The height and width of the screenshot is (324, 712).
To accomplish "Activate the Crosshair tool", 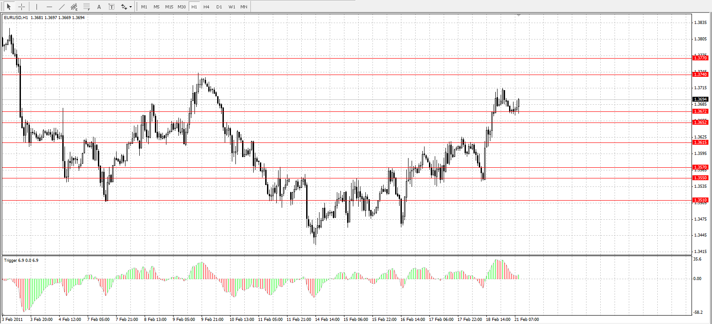I will pos(21,7).
